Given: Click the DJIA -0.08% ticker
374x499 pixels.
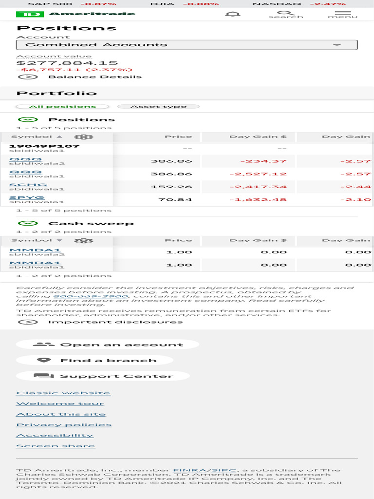Looking at the screenshot, I should [x=185, y=4].
